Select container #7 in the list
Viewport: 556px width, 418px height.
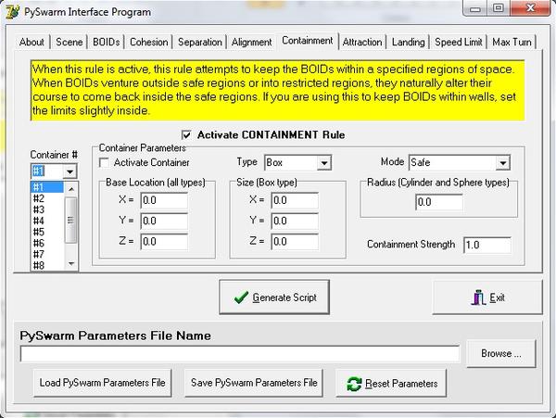pyautogui.click(x=47, y=254)
